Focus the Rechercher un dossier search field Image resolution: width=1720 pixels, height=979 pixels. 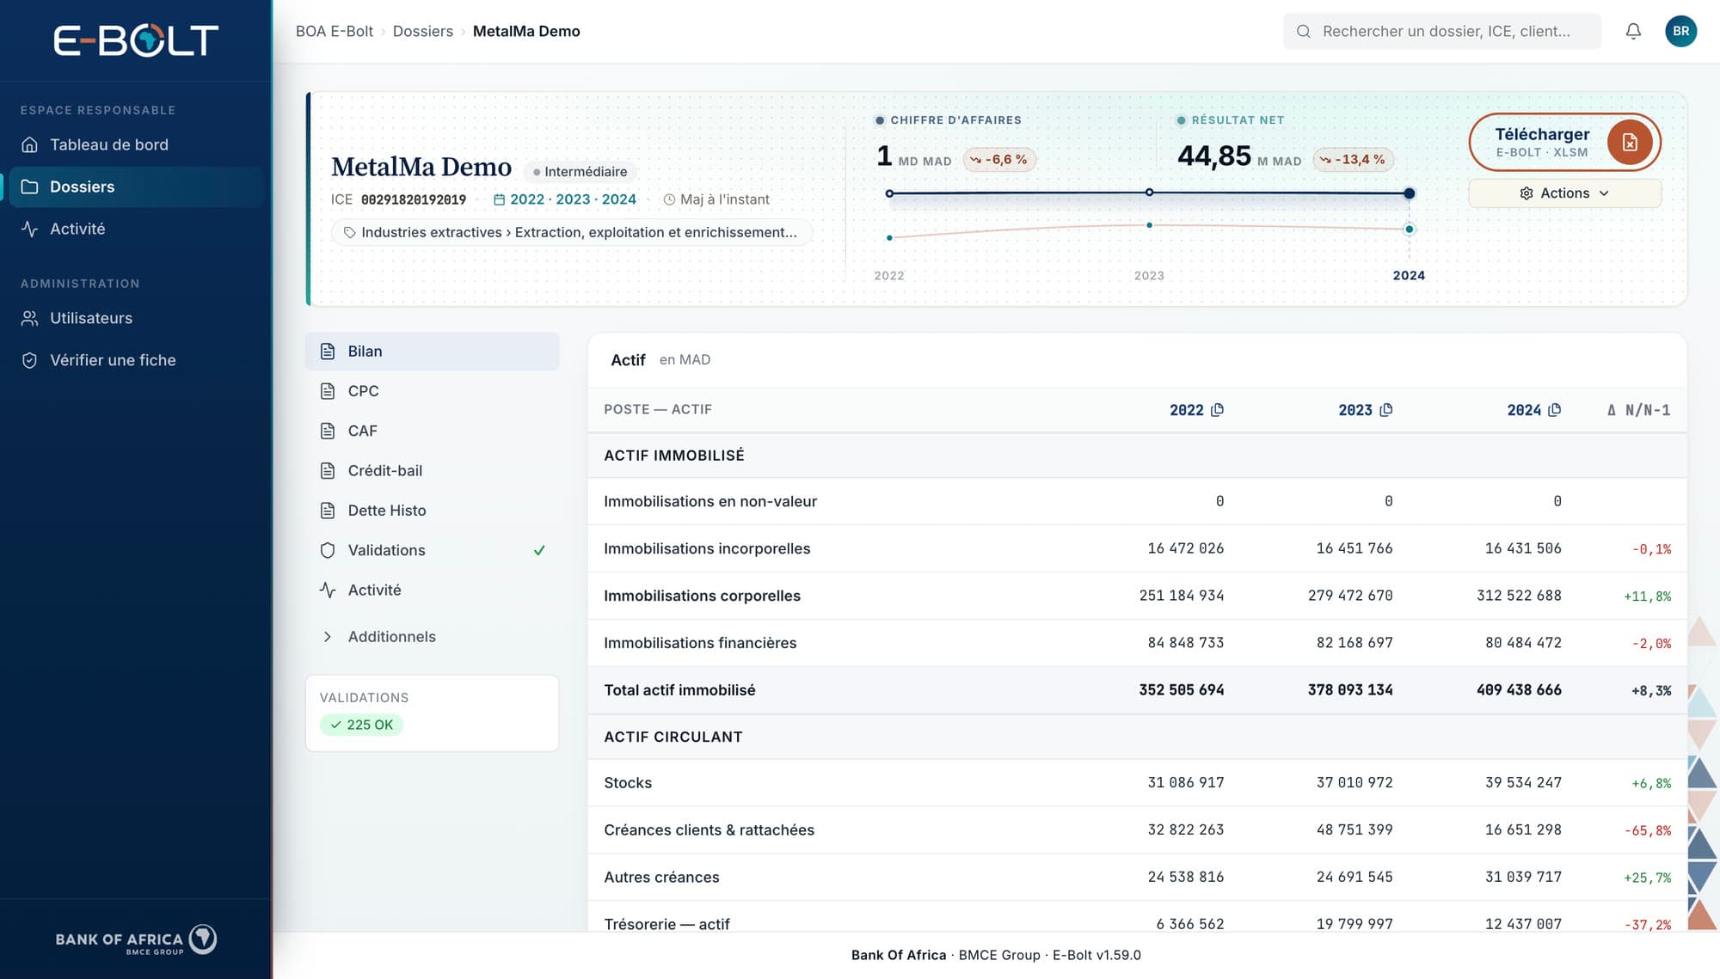coord(1442,31)
